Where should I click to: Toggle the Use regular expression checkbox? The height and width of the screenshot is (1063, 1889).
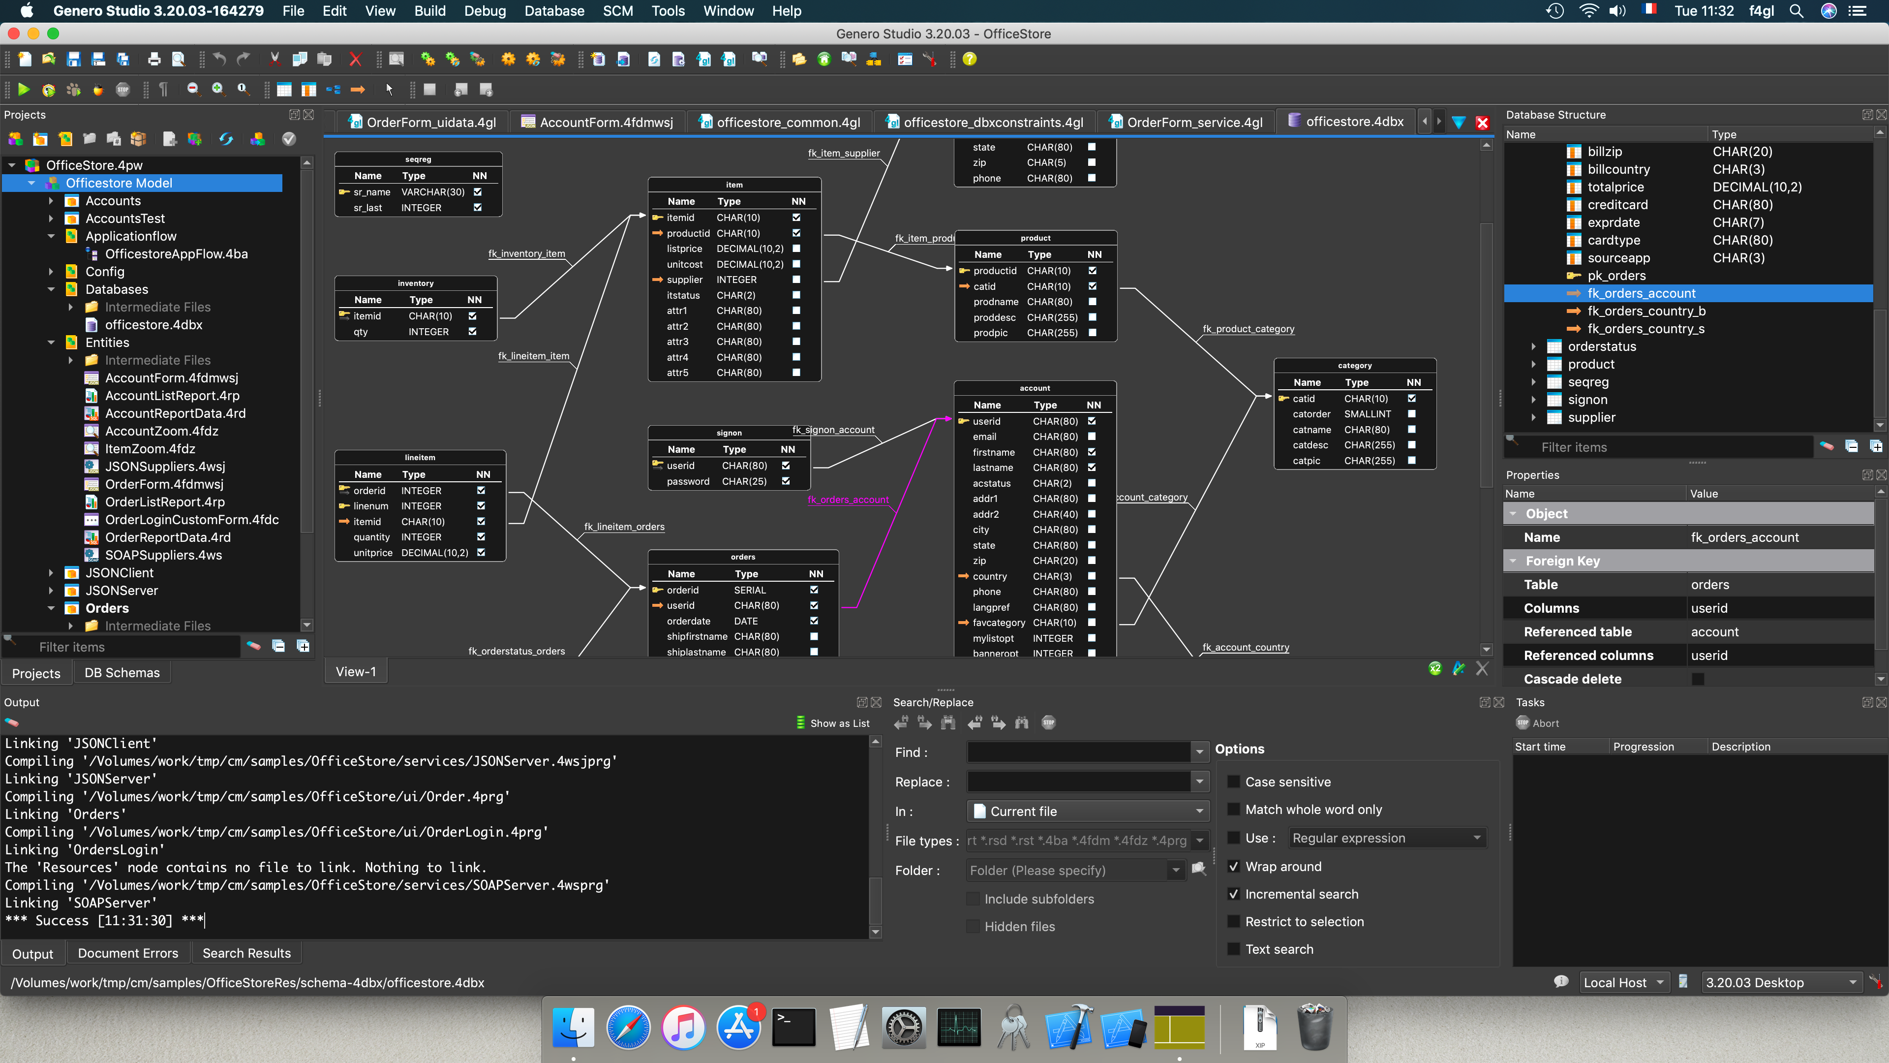point(1234,838)
